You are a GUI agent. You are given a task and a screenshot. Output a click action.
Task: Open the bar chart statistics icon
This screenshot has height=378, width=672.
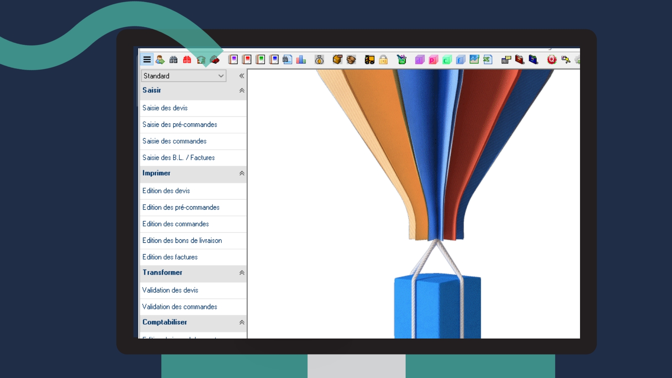coord(301,60)
